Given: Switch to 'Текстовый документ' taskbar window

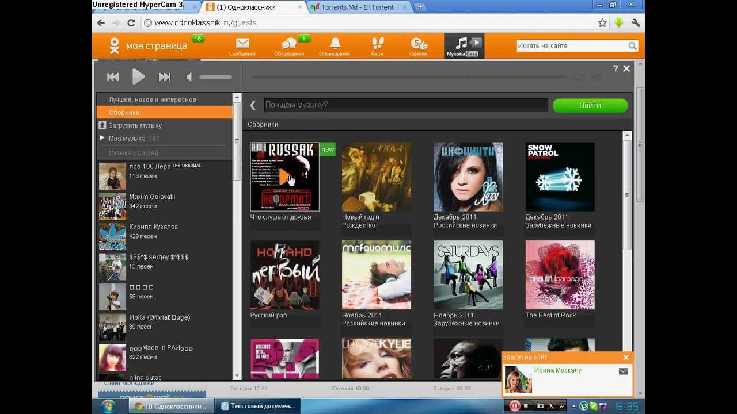Looking at the screenshot, I should [257, 406].
